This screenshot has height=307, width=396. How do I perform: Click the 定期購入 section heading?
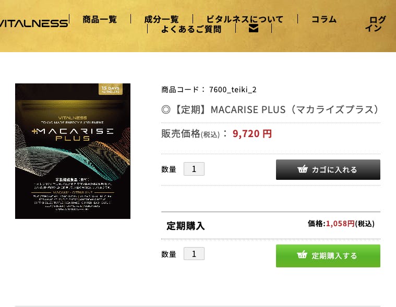coord(186,226)
